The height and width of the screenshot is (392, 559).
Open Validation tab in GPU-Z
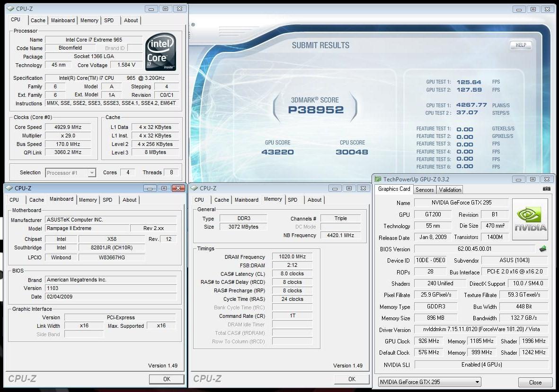point(450,189)
